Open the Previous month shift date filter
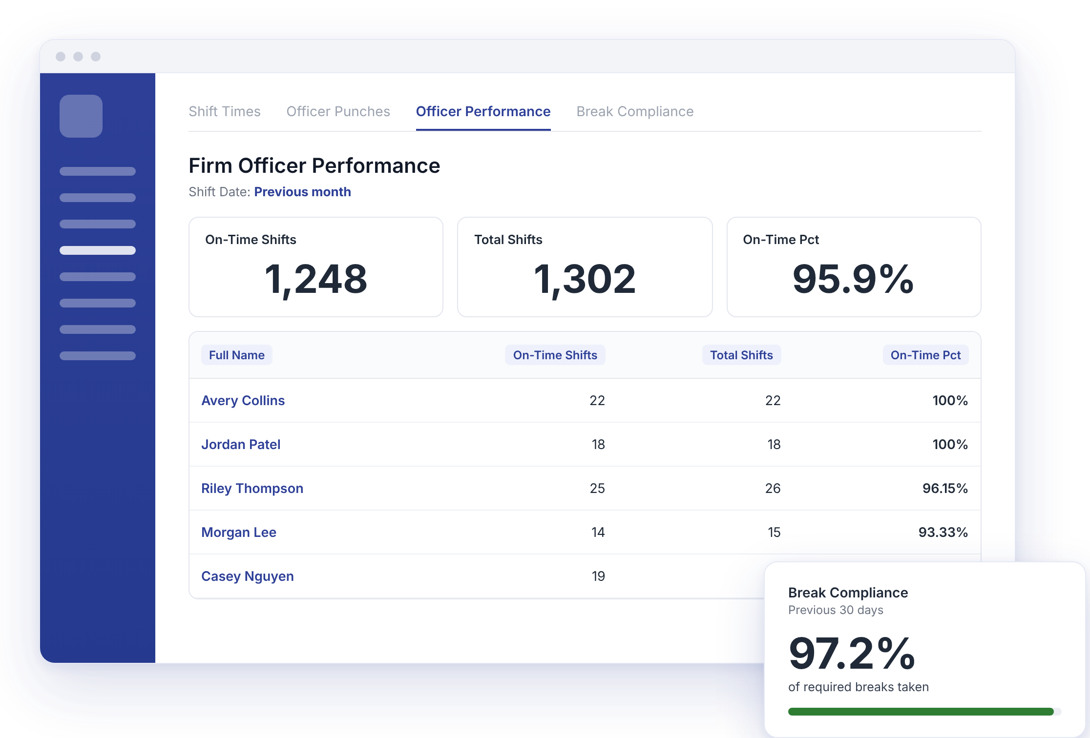Viewport: 1090px width, 738px height. 302,192
